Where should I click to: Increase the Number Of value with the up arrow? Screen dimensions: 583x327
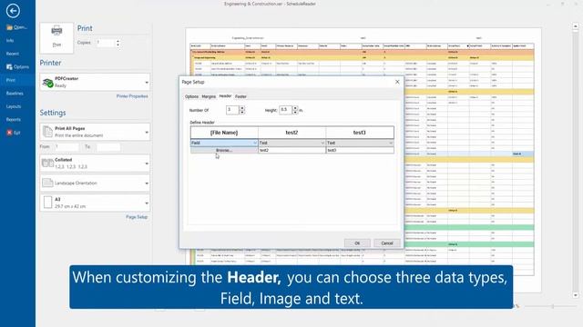tap(242, 108)
